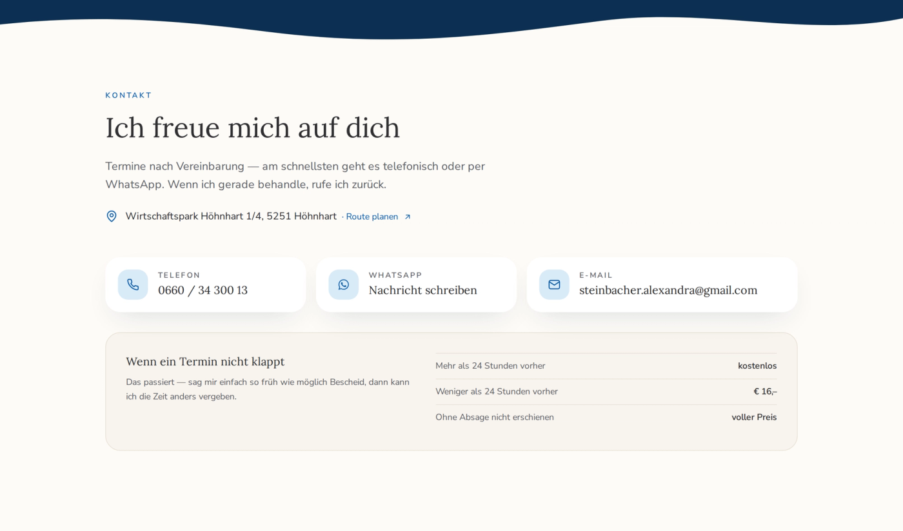Screen dimensions: 903x531
Task: Click the € 16,– fee value
Action: coord(765,392)
